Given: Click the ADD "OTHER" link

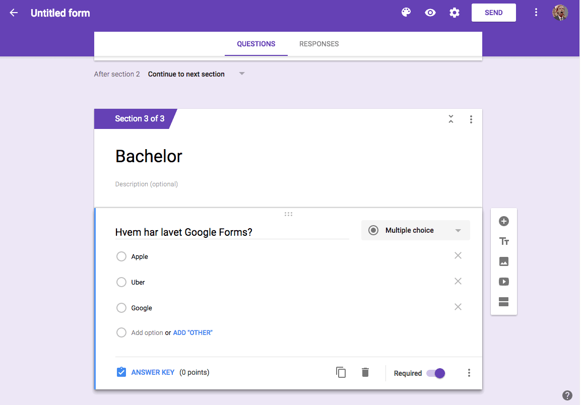Looking at the screenshot, I should click(x=192, y=333).
